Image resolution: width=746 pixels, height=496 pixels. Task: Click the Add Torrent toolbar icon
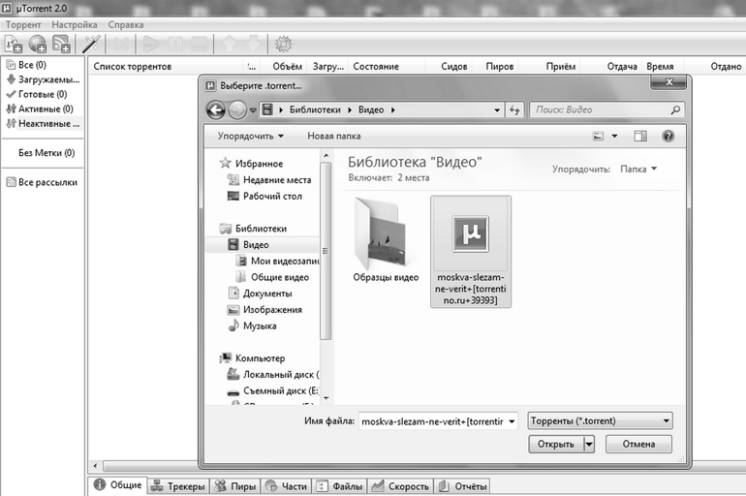point(13,45)
